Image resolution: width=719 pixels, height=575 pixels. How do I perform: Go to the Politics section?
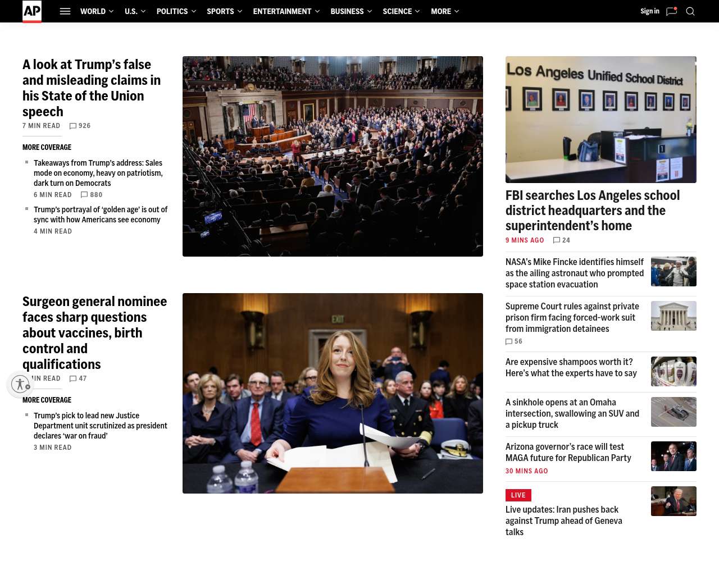172,11
